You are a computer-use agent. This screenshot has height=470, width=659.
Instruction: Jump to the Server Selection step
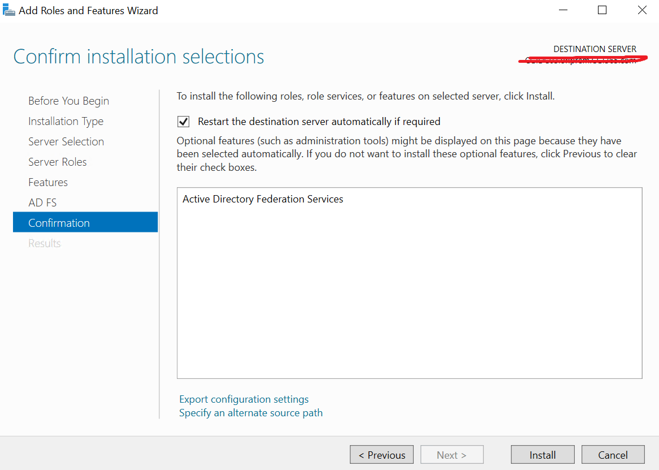coord(66,141)
